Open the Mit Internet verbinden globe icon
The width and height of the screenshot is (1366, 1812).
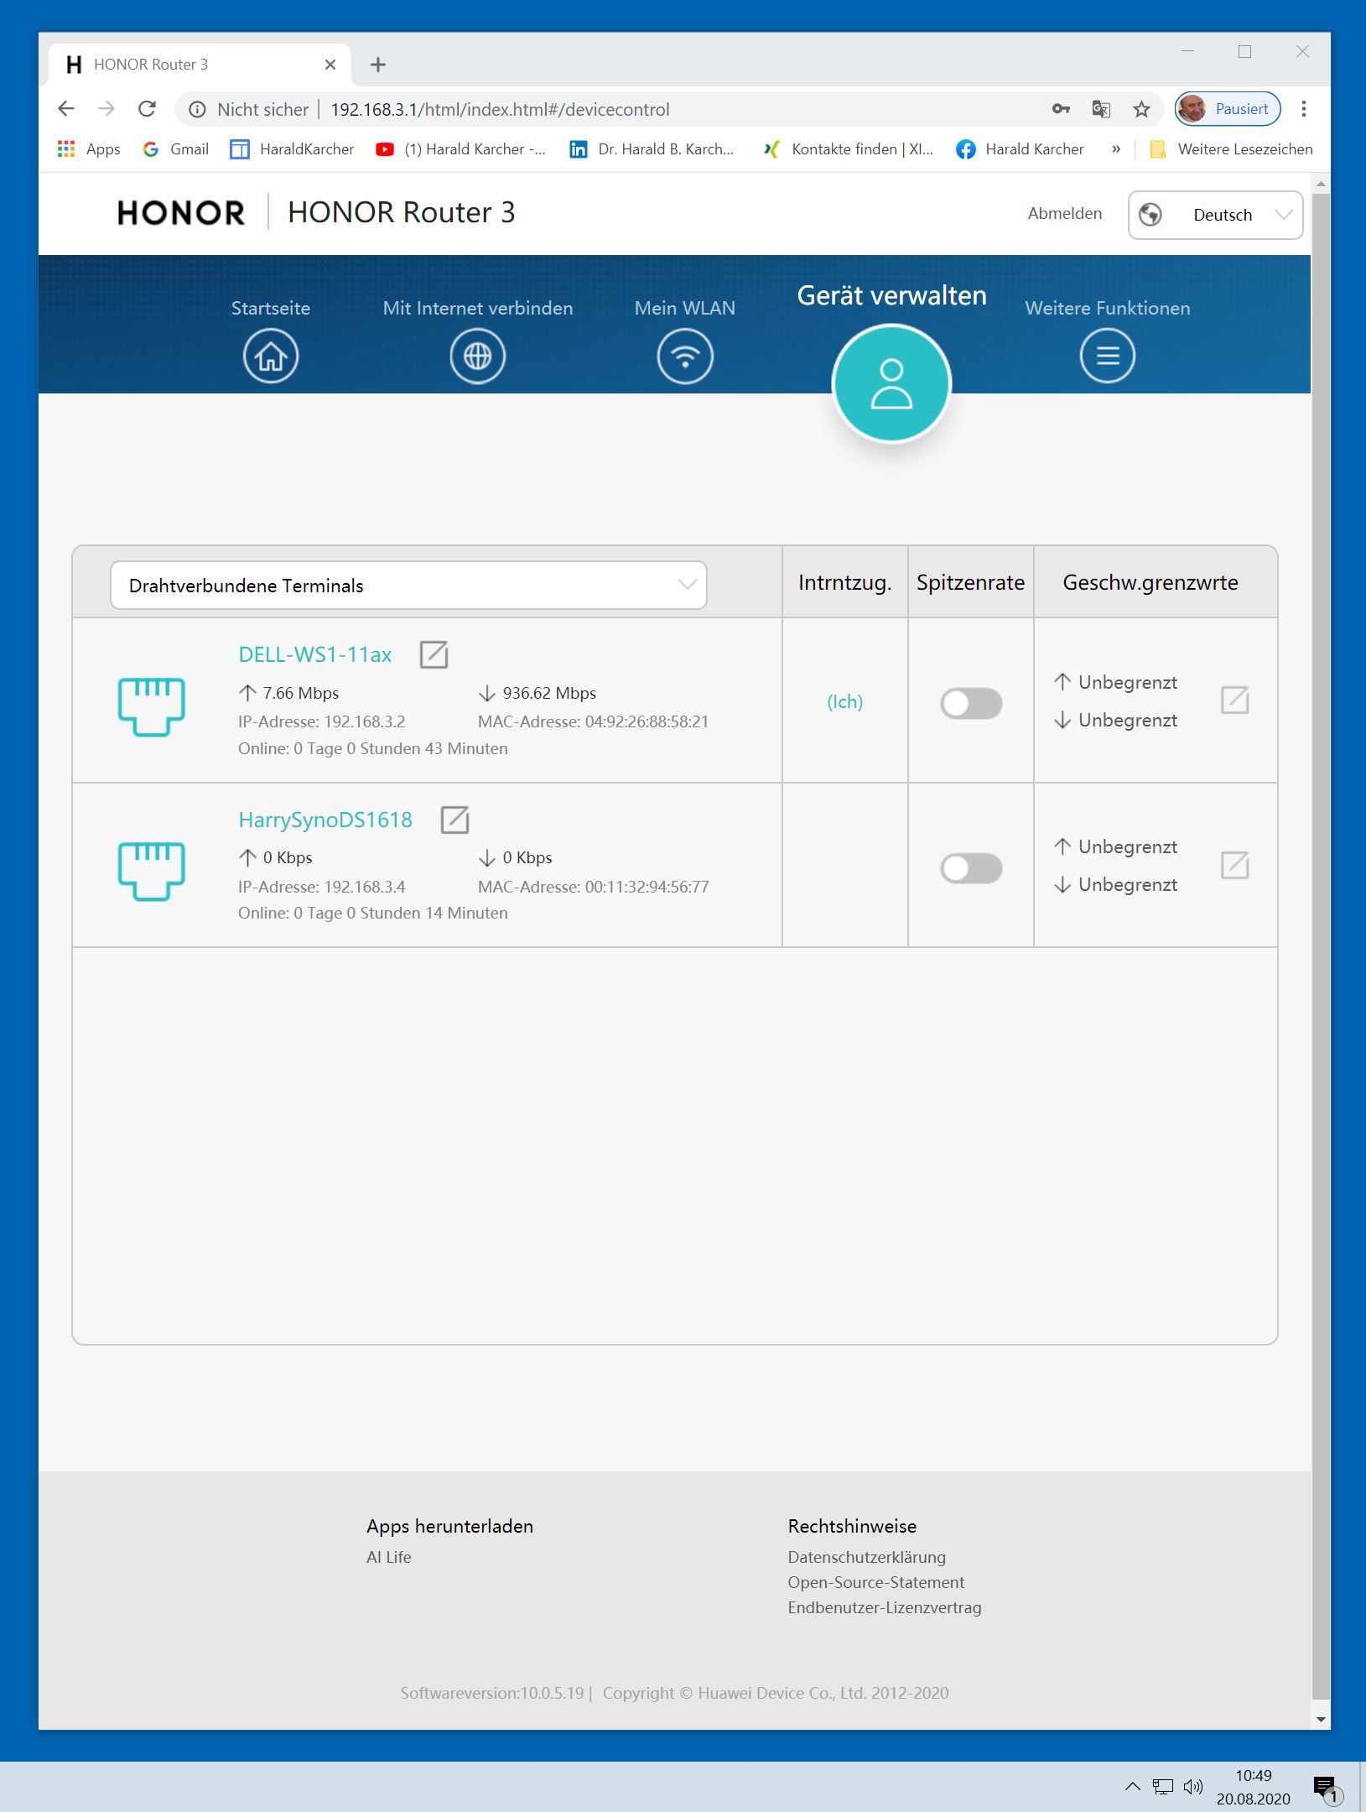[478, 357]
